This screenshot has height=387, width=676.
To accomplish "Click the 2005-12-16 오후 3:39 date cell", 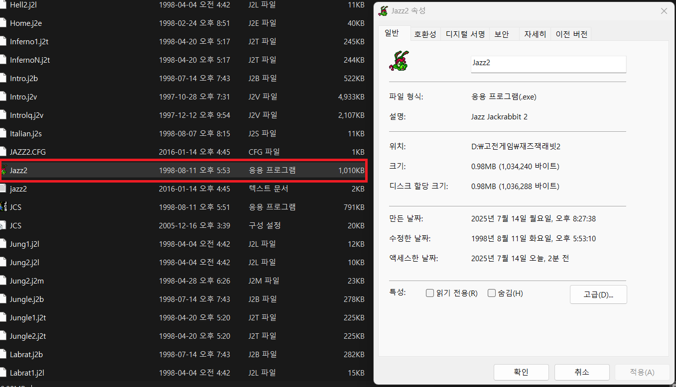I will click(x=194, y=225).
